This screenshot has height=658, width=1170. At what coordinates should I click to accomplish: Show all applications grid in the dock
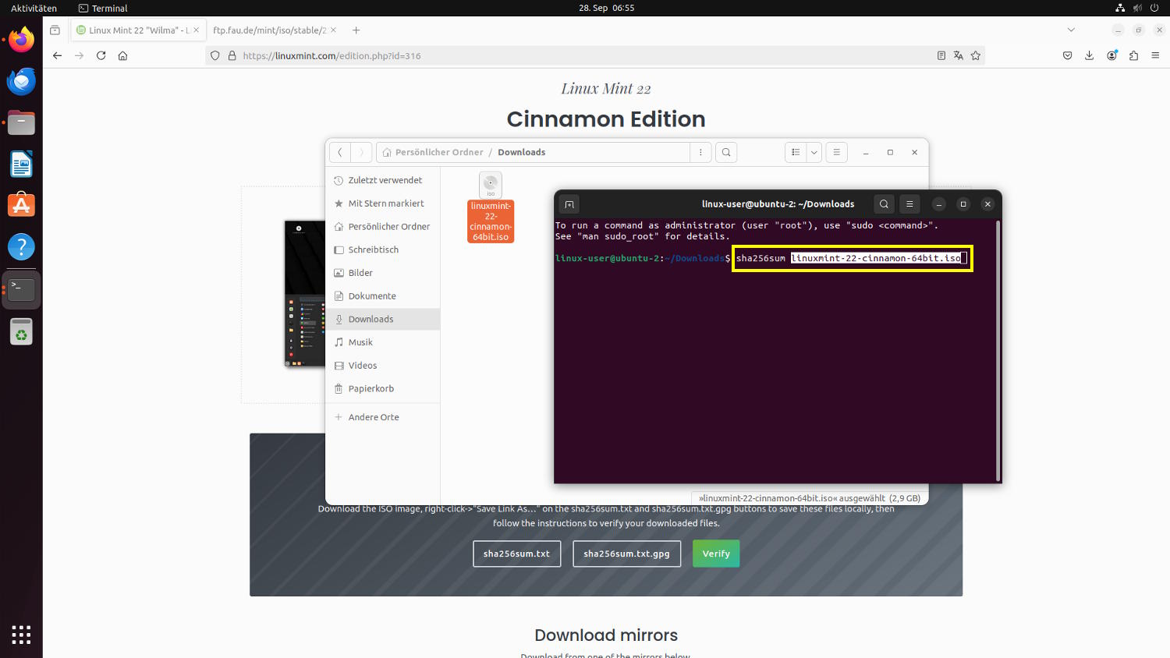pyautogui.click(x=21, y=635)
